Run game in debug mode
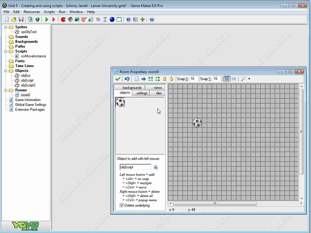311x233 pixels. pyautogui.click(x=53, y=19)
